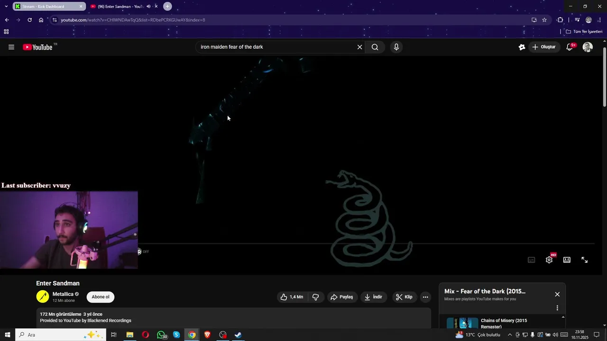Open the Metallica channel name link

coord(63,294)
